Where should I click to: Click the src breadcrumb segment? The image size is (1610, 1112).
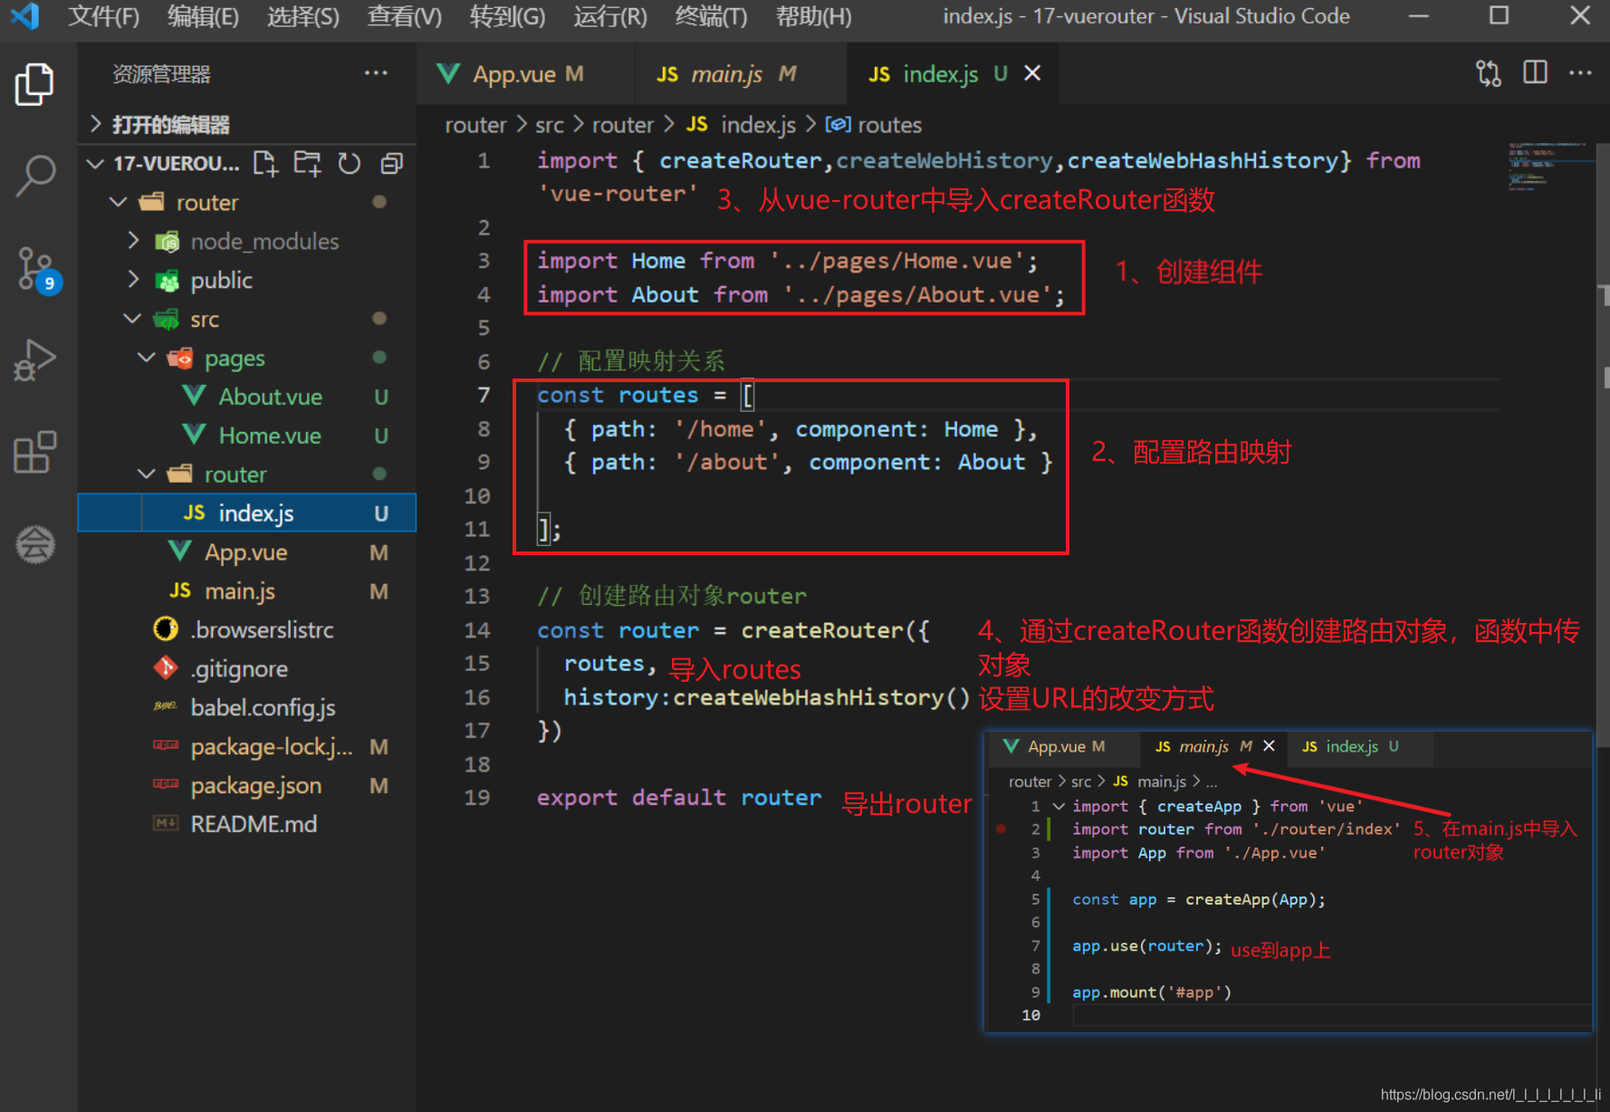tap(549, 124)
